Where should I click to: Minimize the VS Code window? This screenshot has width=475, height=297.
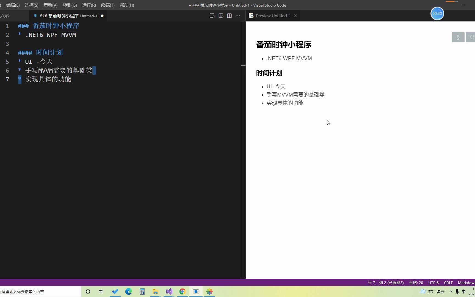[463, 5]
